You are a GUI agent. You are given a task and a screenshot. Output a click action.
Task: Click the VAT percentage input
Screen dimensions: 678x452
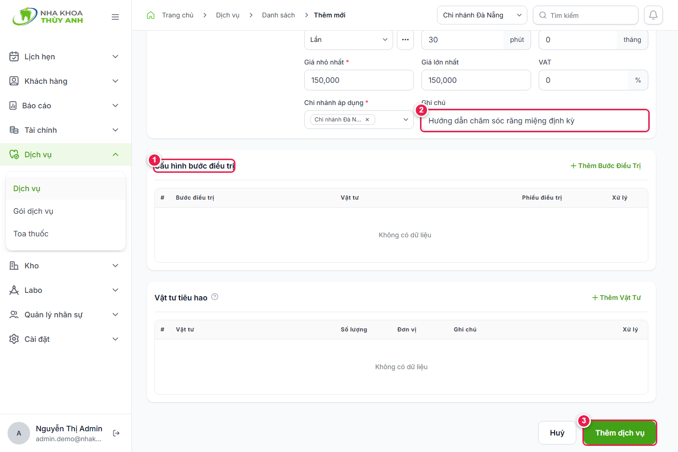point(583,80)
